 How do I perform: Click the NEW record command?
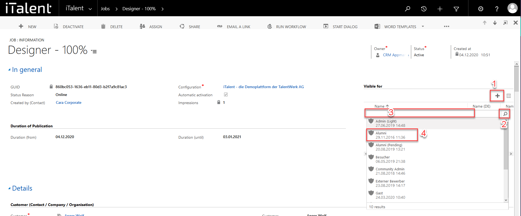[27, 26]
